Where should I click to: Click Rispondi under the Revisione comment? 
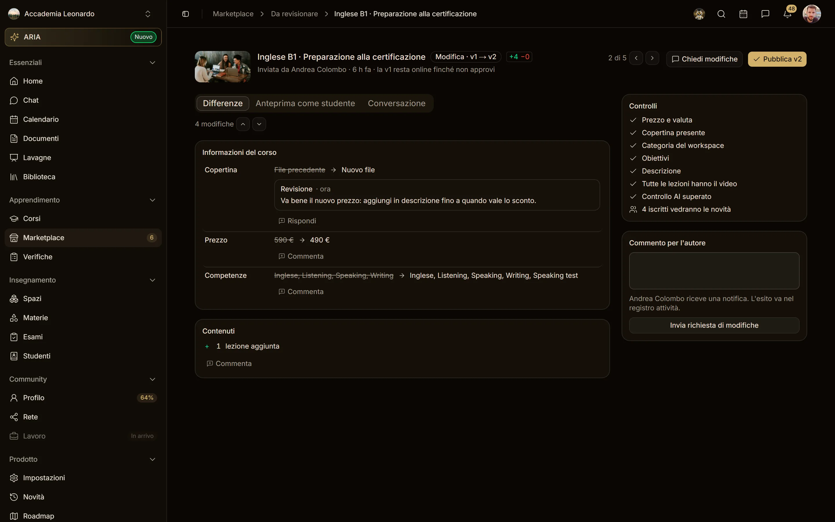(297, 221)
